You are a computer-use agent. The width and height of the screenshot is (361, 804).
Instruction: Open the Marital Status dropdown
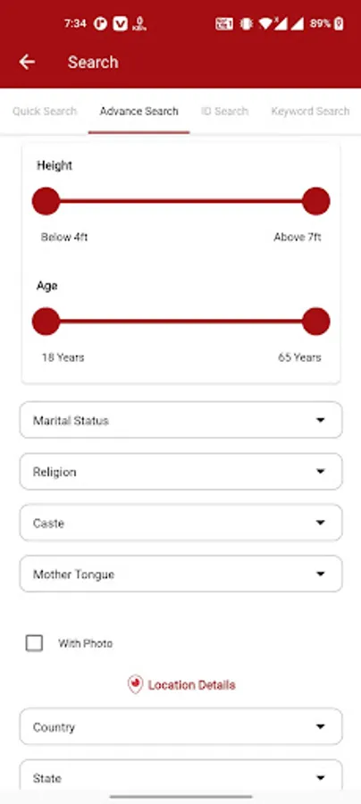181,420
